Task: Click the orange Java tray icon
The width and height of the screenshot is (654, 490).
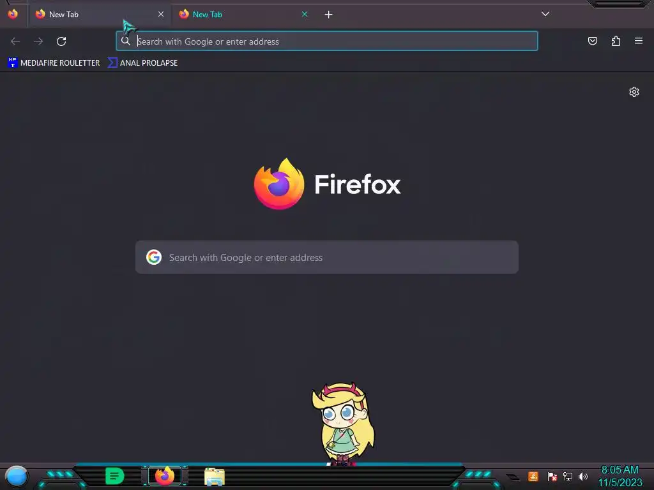Action: 533,476
